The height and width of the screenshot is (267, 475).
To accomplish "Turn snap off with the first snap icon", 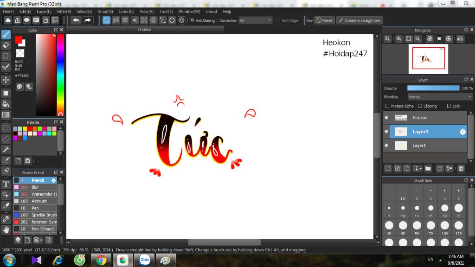I will (106, 20).
